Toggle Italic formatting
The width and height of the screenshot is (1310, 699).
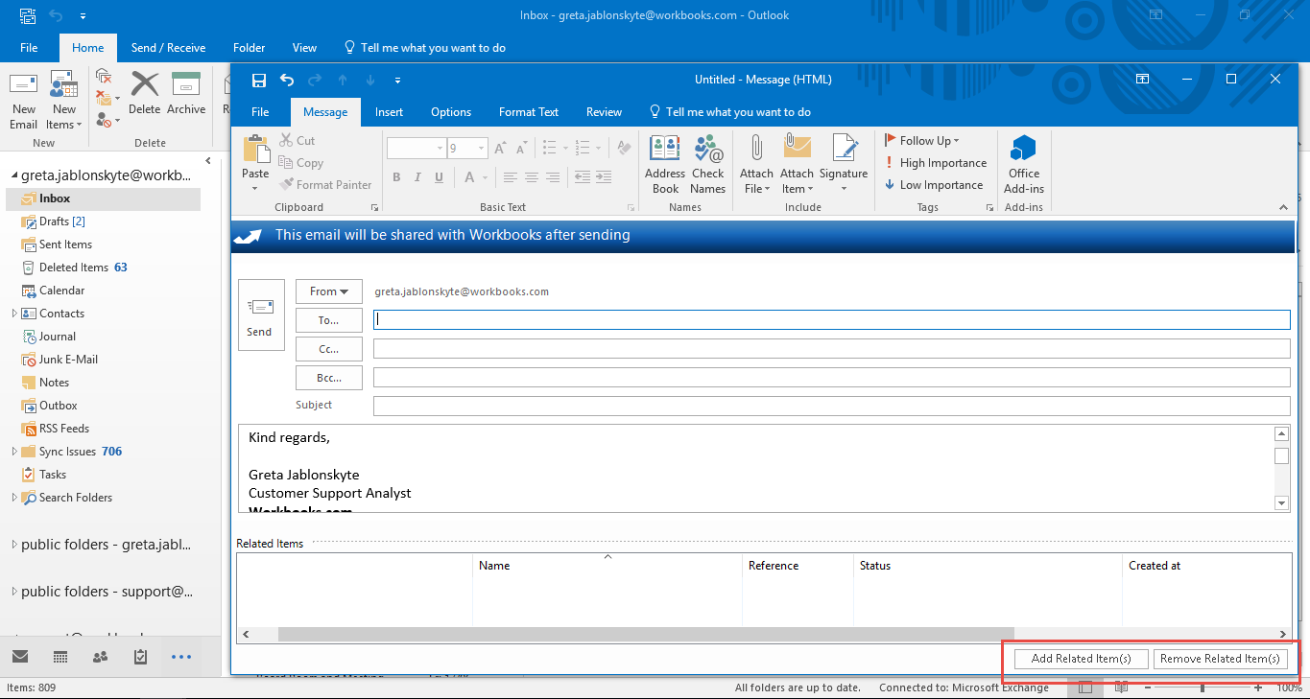[x=417, y=177]
